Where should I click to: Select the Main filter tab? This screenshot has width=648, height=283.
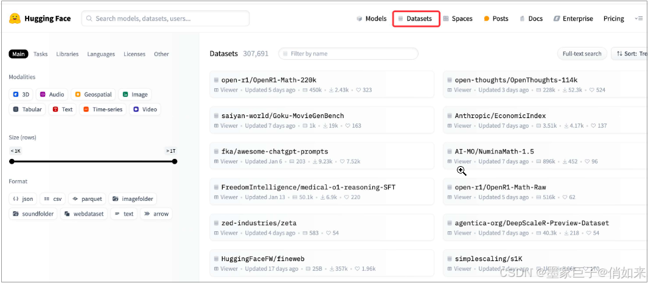18,54
